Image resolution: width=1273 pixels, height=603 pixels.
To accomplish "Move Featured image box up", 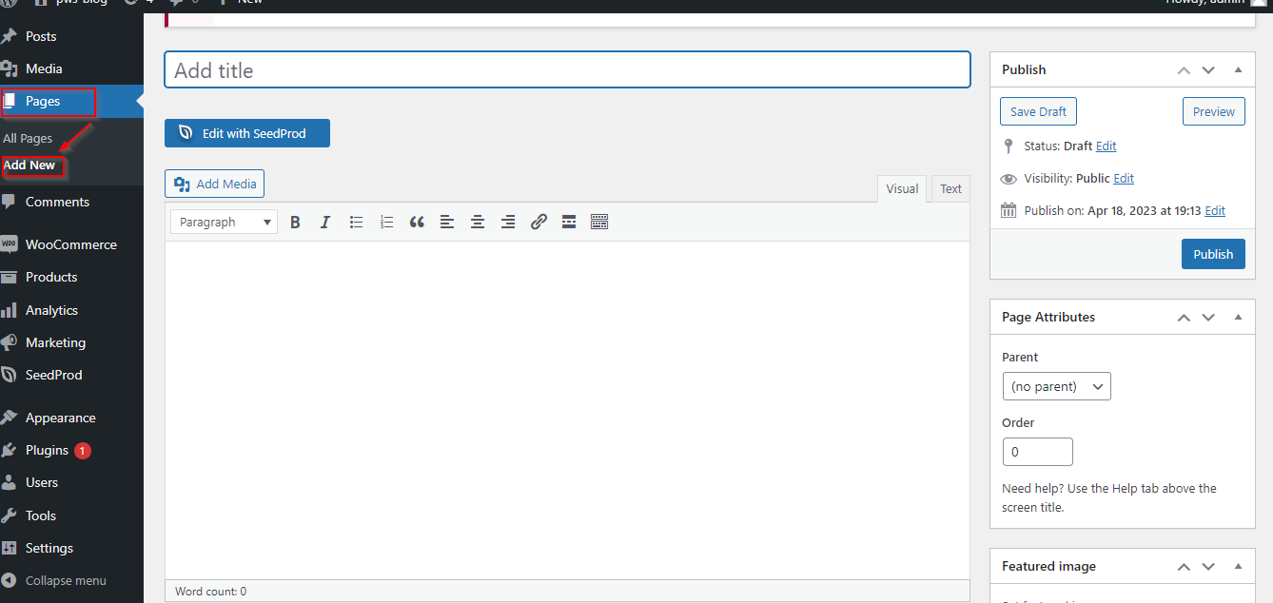I will tap(1184, 567).
